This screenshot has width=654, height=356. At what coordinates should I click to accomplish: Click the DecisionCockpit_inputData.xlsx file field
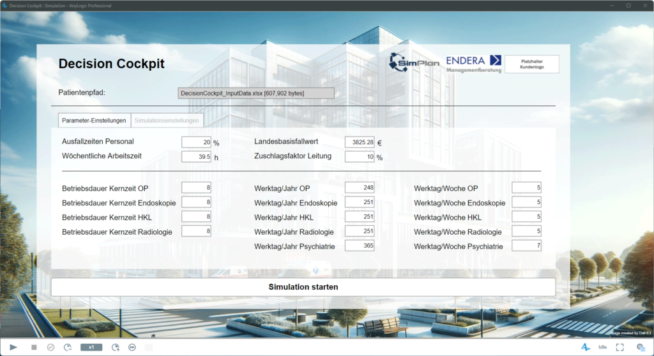pyautogui.click(x=255, y=93)
